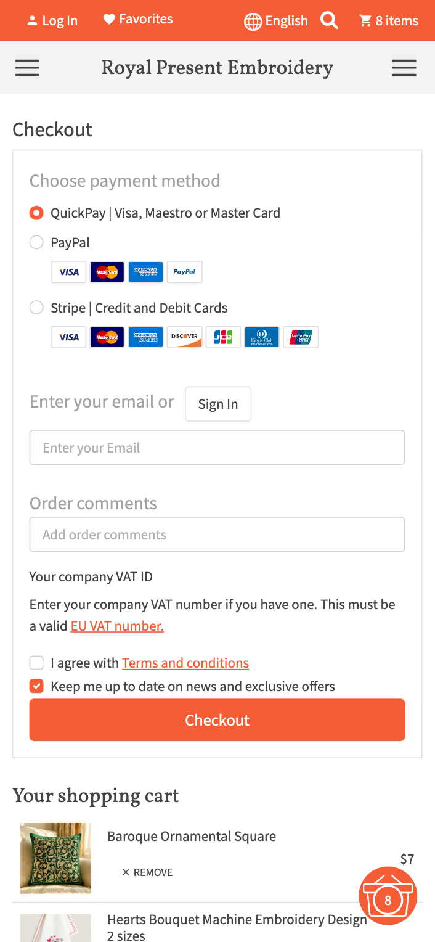Viewport: 435px width, 942px height.
Task: Open the left hamburger menu
Action: coord(27,67)
